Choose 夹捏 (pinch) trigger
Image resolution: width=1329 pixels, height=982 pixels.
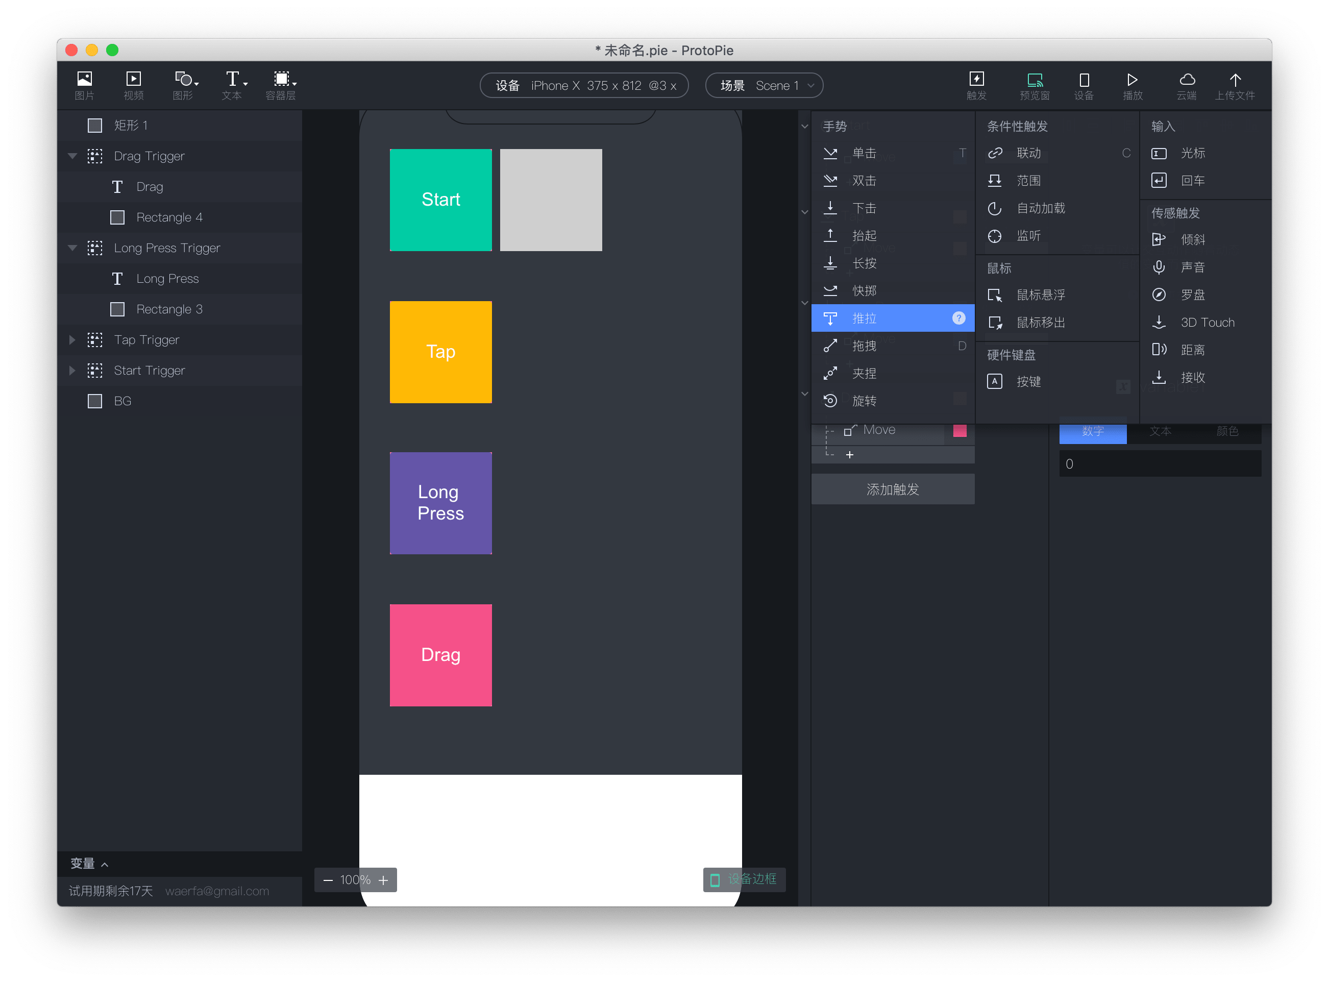pyautogui.click(x=893, y=374)
